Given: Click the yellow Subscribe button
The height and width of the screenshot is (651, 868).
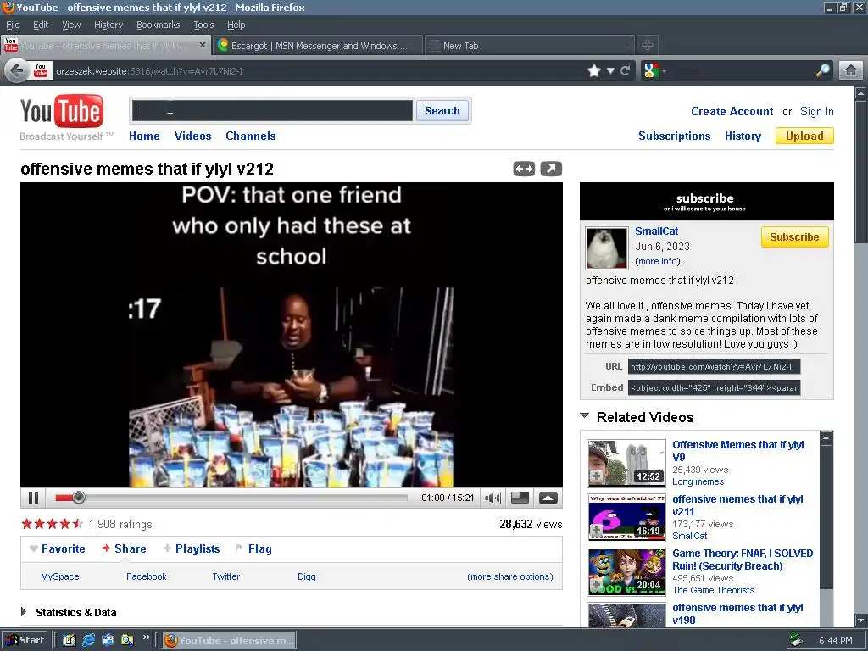Looking at the screenshot, I should 794,237.
